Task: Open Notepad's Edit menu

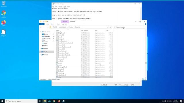Action: click(x=56, y=6)
